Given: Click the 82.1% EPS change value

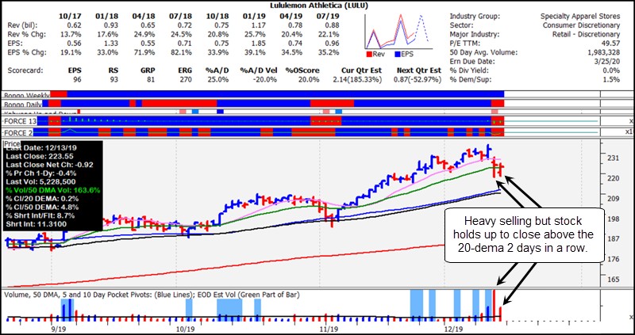Looking at the screenshot, I should (182, 52).
